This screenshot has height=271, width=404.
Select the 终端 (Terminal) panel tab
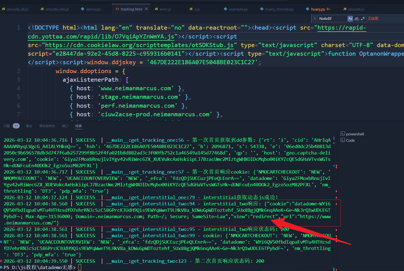click(x=78, y=126)
